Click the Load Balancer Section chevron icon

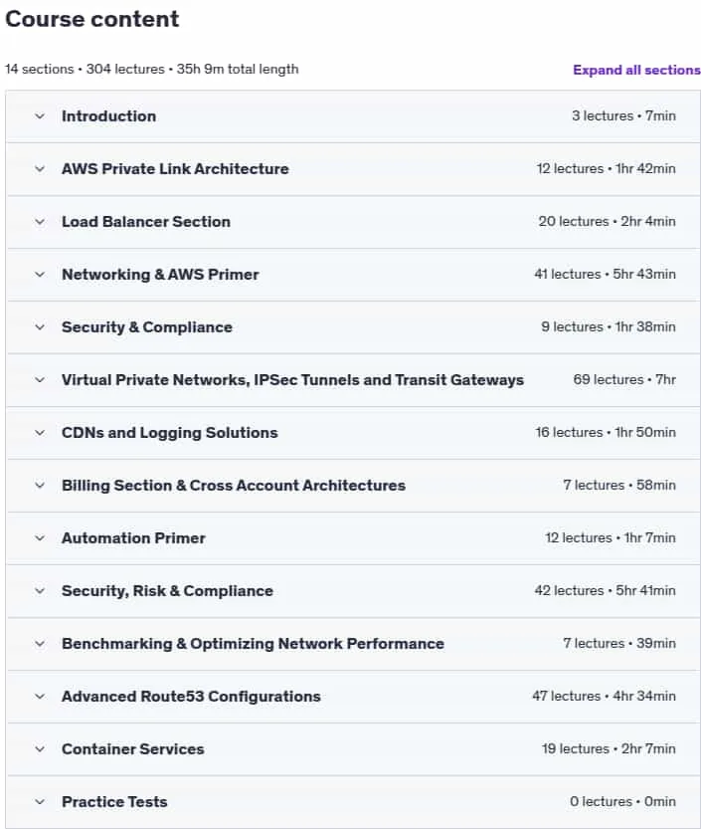click(40, 222)
